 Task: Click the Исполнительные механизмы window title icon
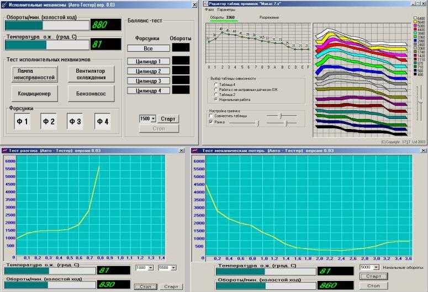(x=3, y=4)
